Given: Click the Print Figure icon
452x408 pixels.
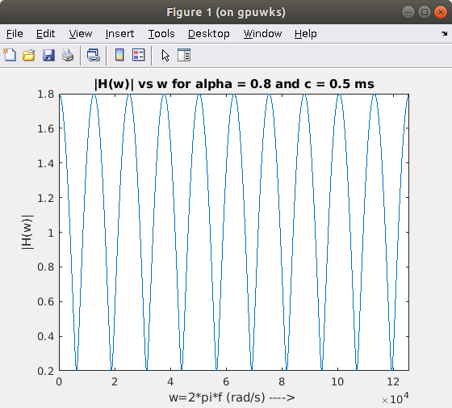Looking at the screenshot, I should coord(68,55).
